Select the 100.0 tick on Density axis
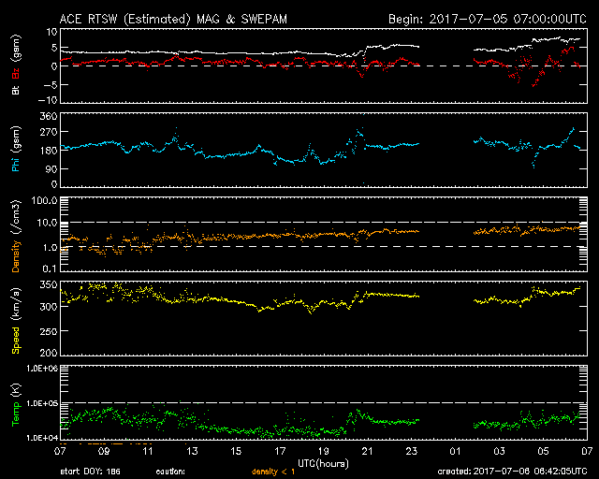Screen dimensions: 599x479 tap(44, 200)
